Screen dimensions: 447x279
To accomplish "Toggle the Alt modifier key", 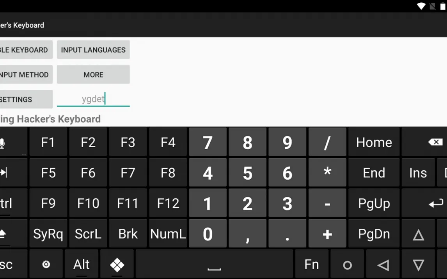I will pyautogui.click(x=82, y=265).
